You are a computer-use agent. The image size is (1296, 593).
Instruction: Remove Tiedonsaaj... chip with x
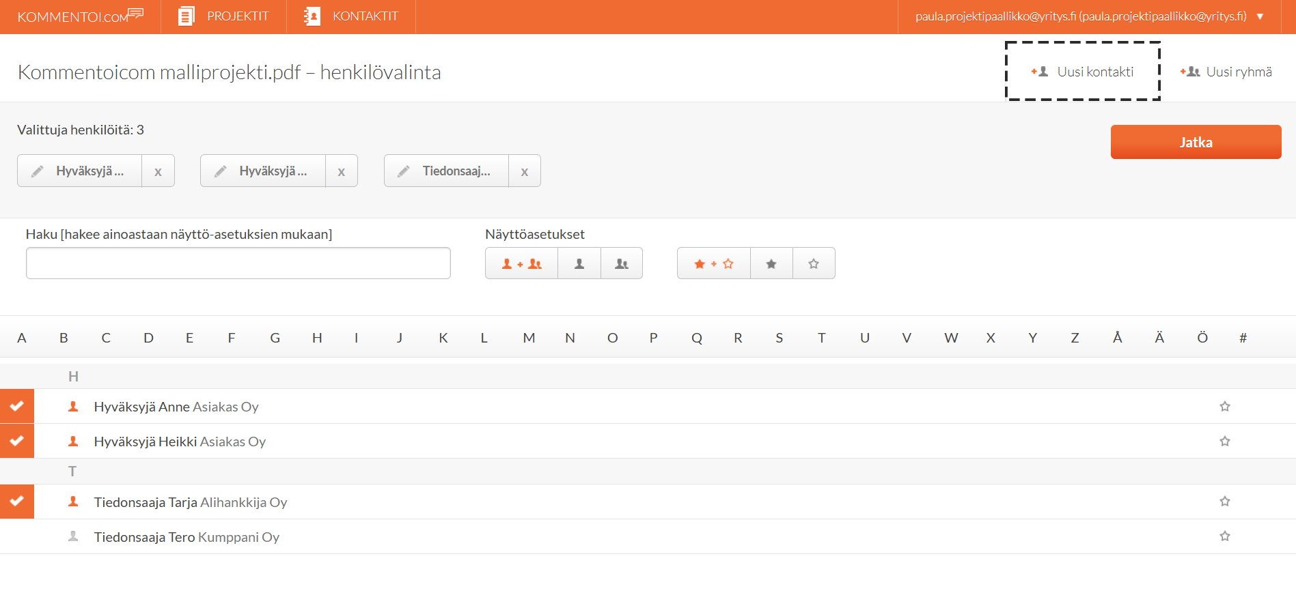[x=525, y=171]
